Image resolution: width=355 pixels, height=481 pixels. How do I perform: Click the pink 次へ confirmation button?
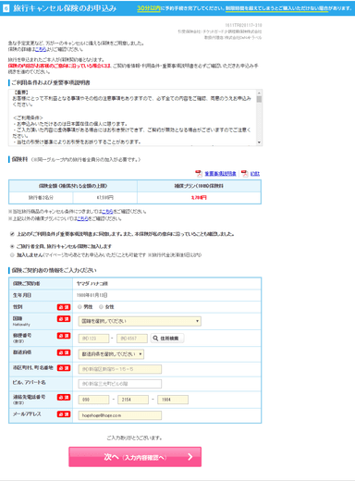135,457
